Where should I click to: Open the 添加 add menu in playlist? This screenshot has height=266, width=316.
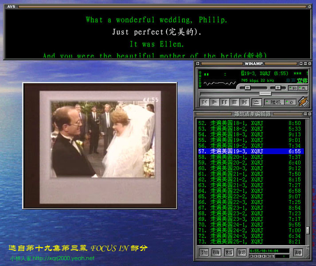204,252
